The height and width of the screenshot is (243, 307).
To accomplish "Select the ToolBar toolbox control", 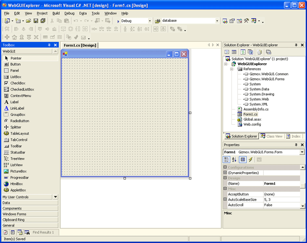I will click(x=30, y=146).
